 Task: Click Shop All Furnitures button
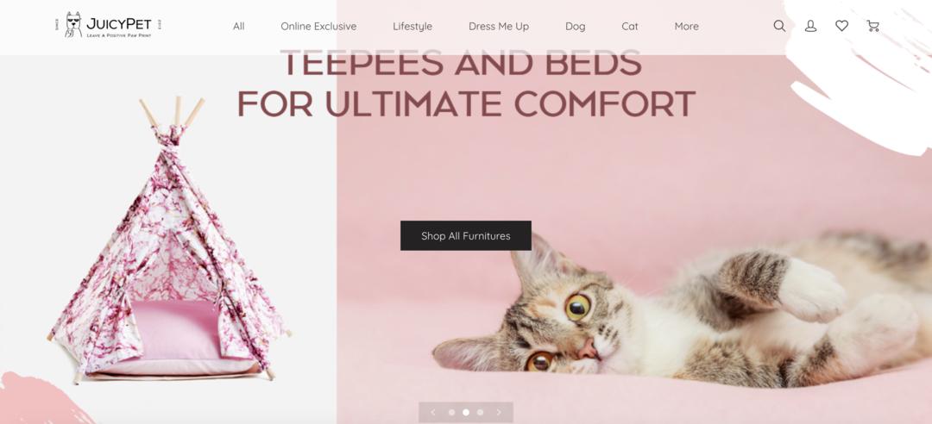[x=466, y=236]
